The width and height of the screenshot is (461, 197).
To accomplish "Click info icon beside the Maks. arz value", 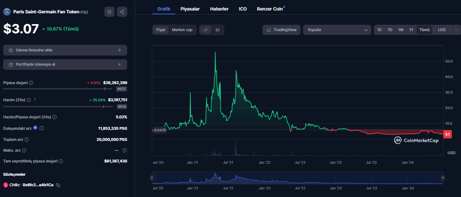I will click(x=125, y=150).
